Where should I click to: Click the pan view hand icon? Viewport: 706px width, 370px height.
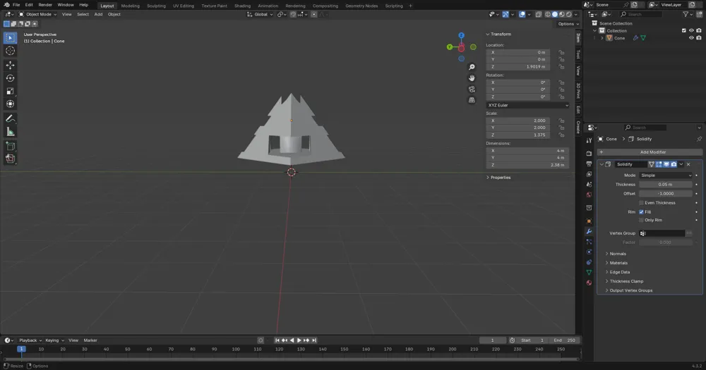pos(472,78)
